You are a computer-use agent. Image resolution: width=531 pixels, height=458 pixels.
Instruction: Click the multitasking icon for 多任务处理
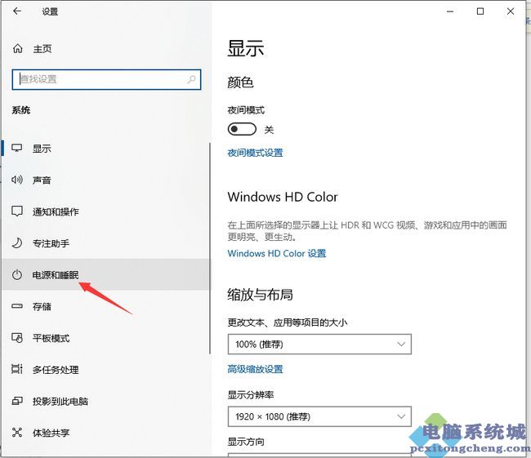17,369
